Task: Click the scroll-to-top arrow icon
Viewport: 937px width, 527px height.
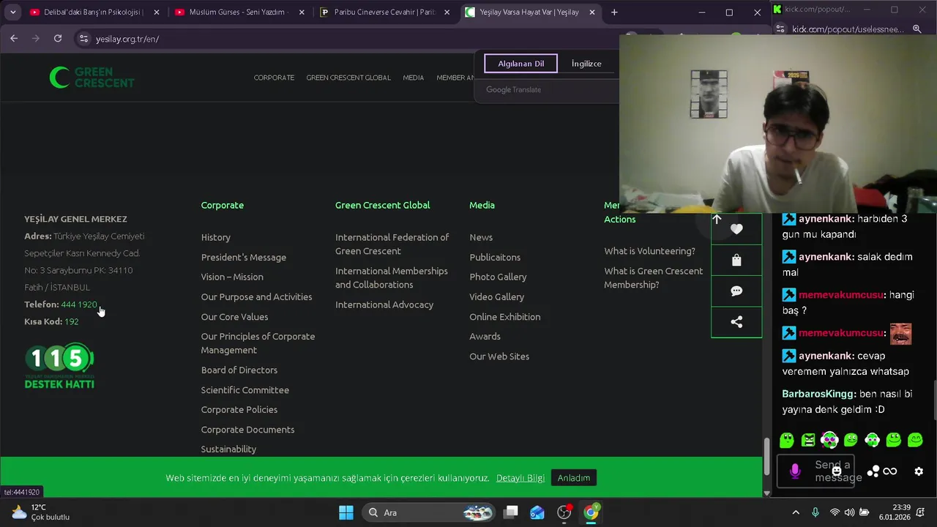Action: (717, 219)
